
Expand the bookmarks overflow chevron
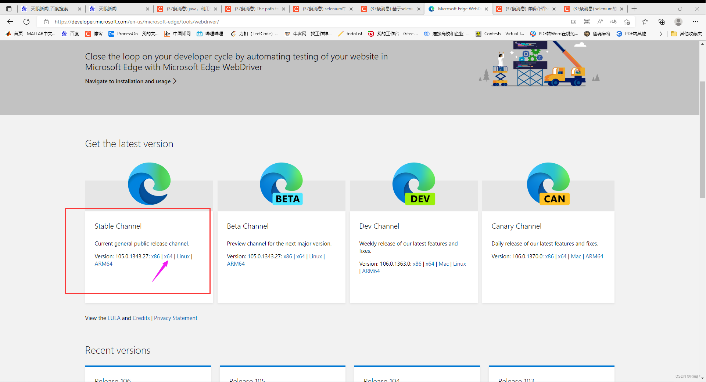tap(661, 34)
